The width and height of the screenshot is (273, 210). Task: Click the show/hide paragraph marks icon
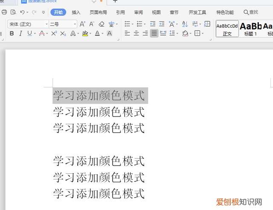pos(195,24)
